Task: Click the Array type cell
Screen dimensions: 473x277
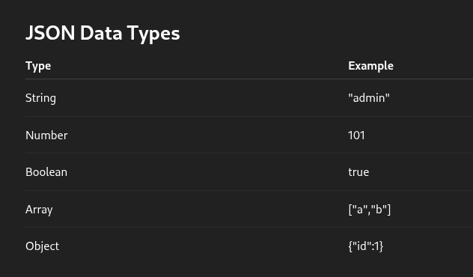Action: [39, 210]
